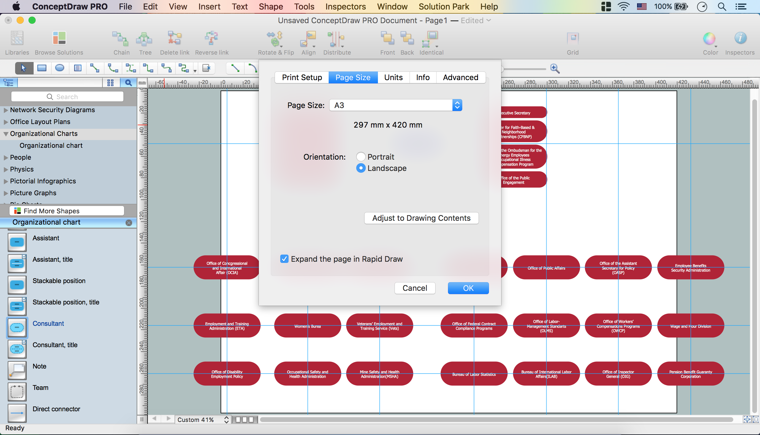Open the Solution Park menu

444,7
